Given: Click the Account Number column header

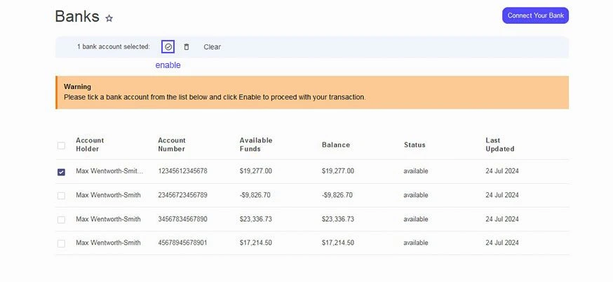Looking at the screenshot, I should coord(172,145).
